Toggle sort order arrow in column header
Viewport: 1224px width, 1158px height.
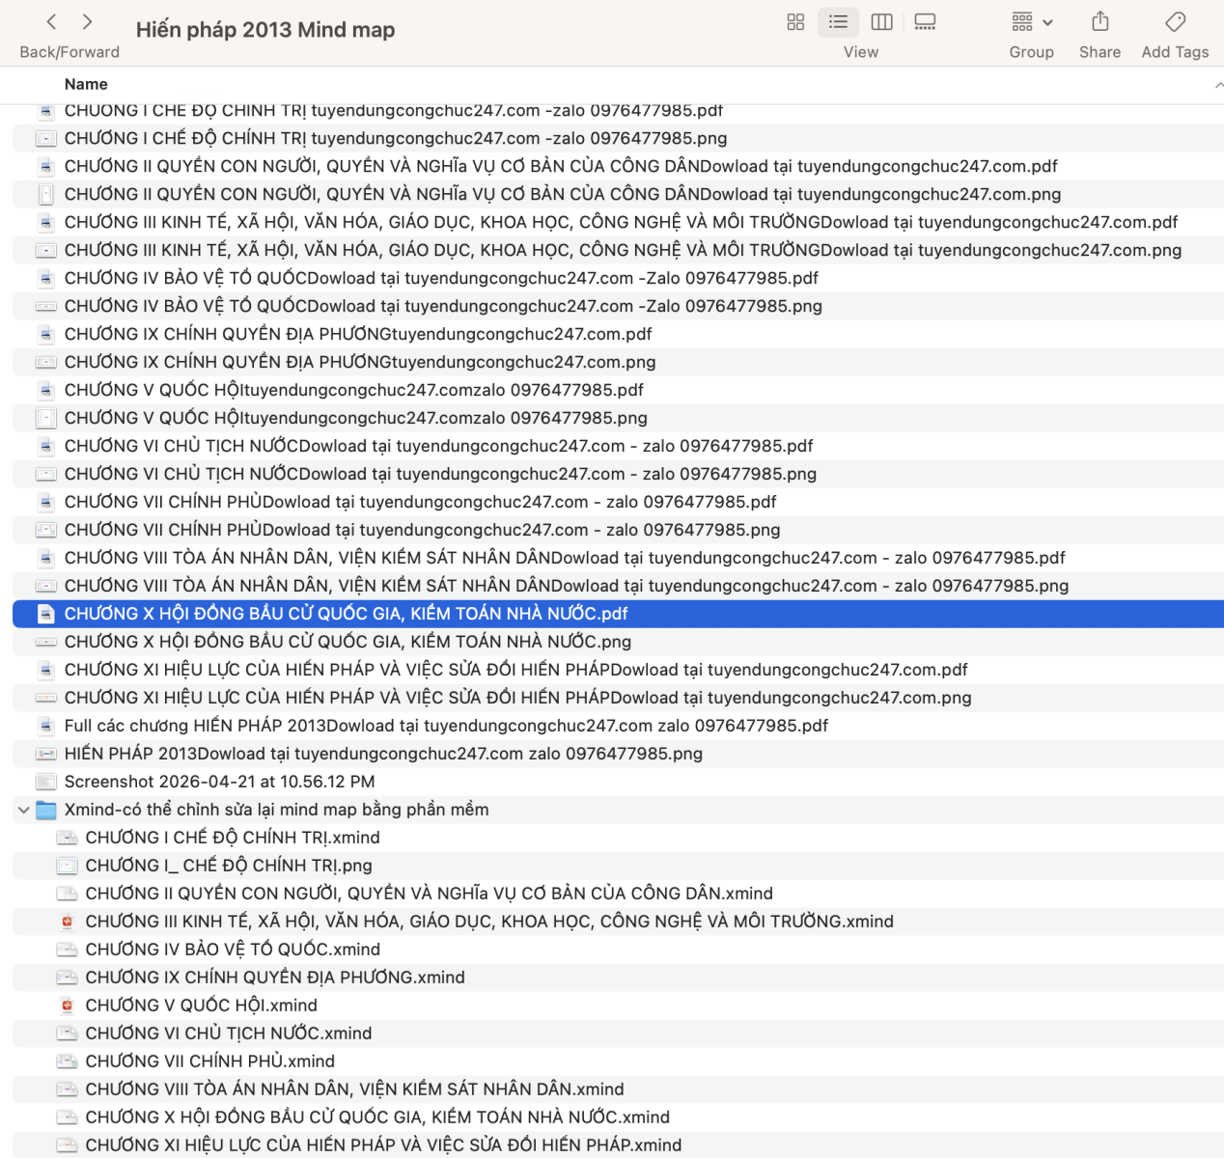[1218, 85]
